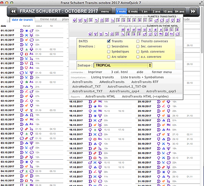Enable the Symboliques directions checkbox
Image resolution: width=204 pixels, height=186 pixels.
tap(109, 52)
